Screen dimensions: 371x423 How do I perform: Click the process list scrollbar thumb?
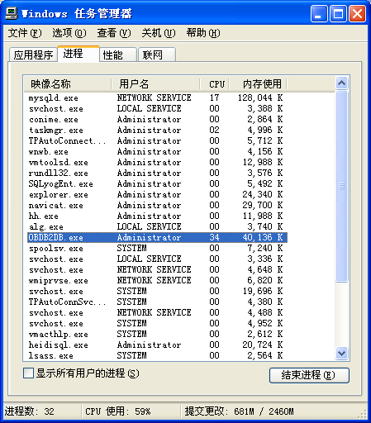[x=342, y=186]
